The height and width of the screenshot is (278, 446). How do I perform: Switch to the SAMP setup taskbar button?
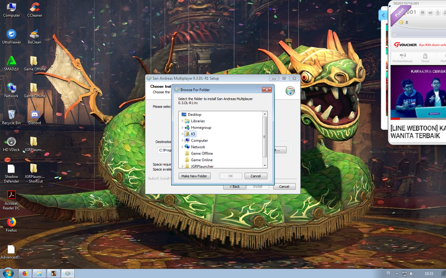68,273
